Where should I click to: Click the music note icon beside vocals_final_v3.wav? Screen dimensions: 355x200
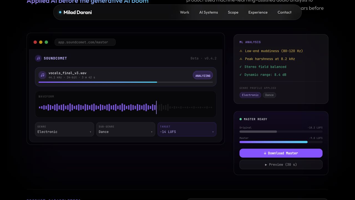point(42,75)
